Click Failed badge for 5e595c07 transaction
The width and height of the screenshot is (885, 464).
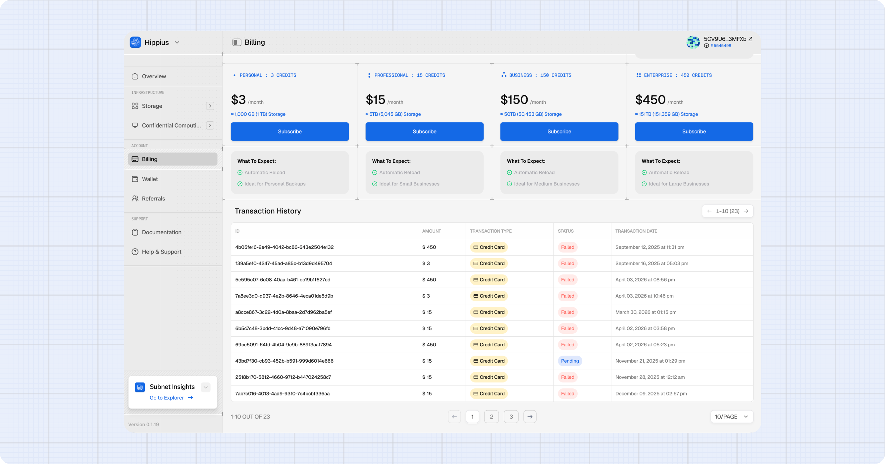(x=567, y=280)
